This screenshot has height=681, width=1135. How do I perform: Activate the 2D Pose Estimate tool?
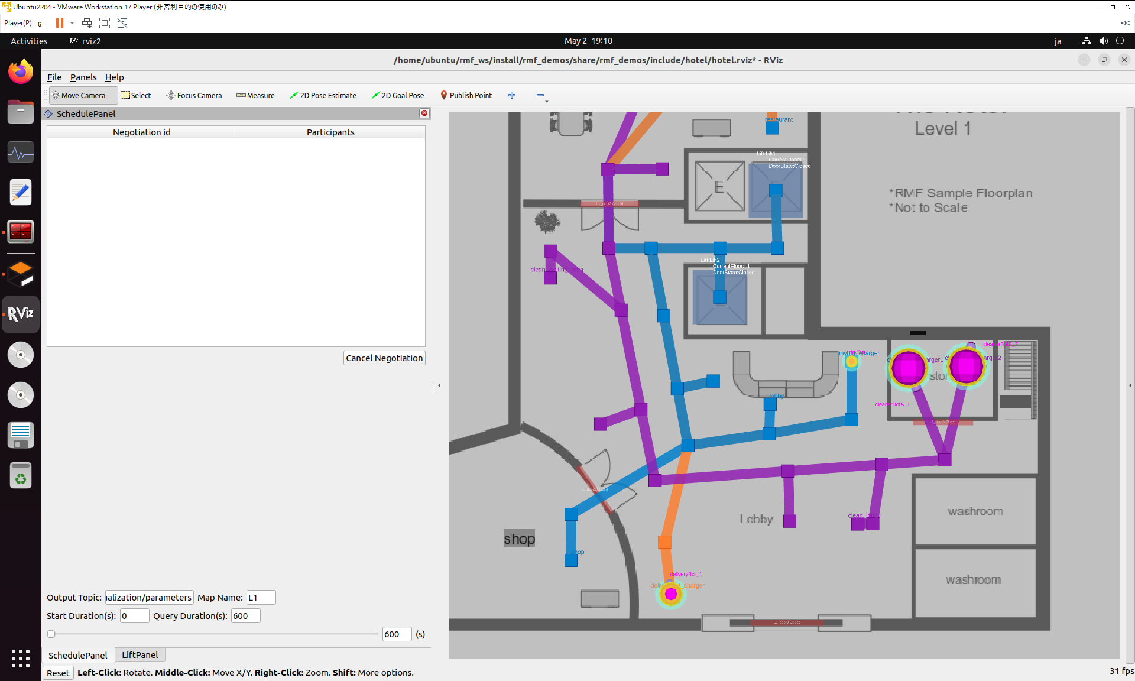323,95
